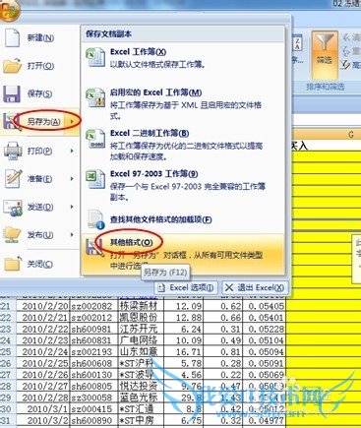
Task: Click cell with 悦达投资
Action: 141,386
